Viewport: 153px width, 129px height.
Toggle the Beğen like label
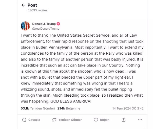coord(105,120)
